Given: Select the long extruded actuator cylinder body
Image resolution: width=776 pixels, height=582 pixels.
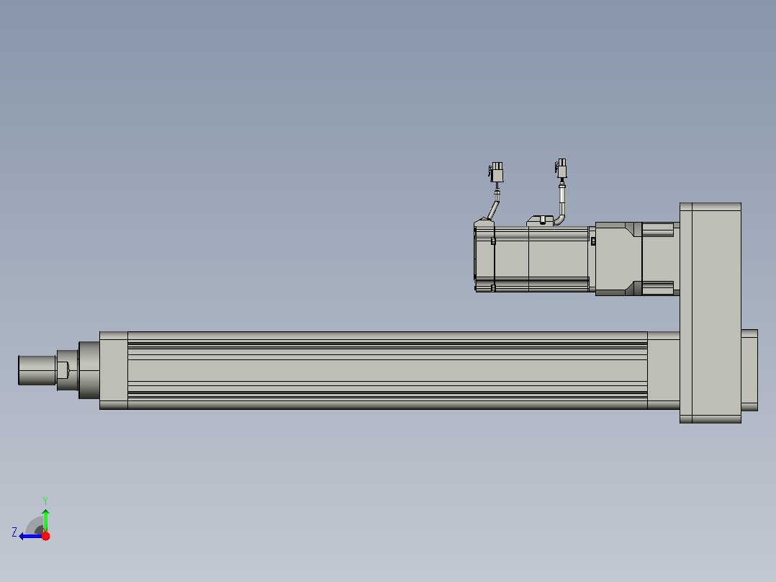Looking at the screenshot, I should click(387, 370).
